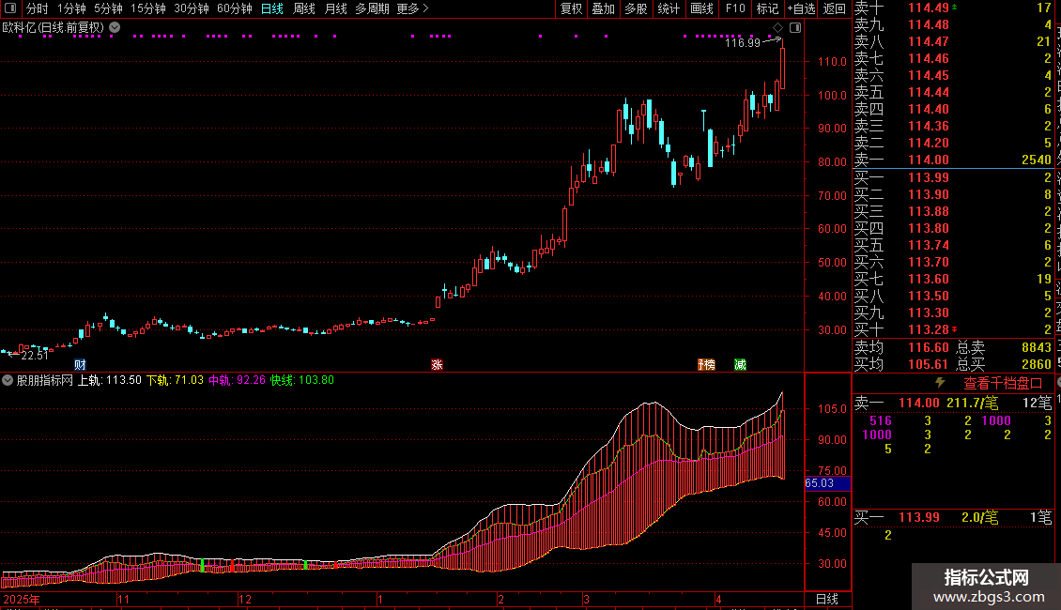1061x610 pixels.
Task: Click the green 减 marker icon
Action: (x=741, y=364)
